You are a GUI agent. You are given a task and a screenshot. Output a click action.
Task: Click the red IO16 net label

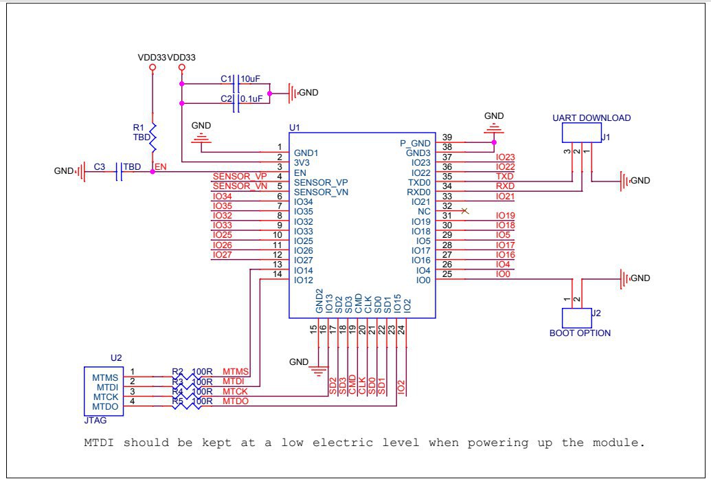tap(505, 255)
